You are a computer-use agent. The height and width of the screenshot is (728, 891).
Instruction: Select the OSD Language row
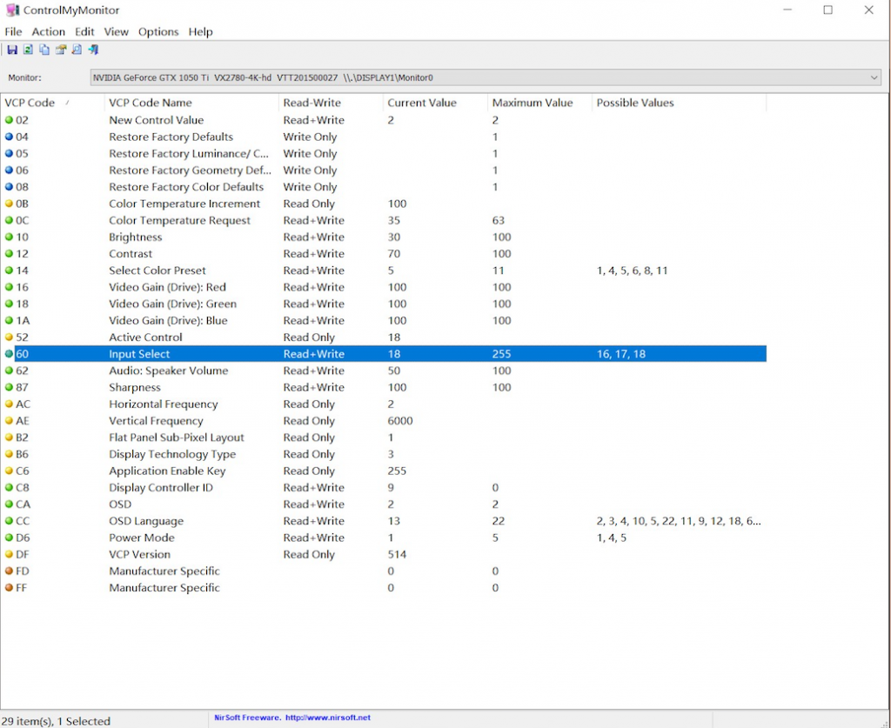(146, 521)
